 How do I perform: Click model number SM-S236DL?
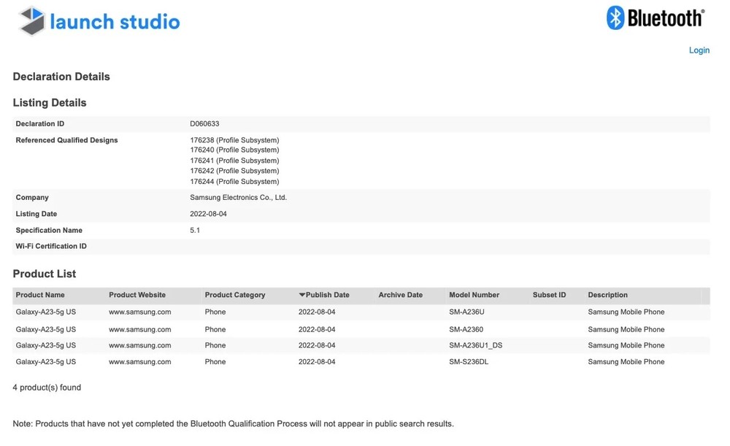coord(469,362)
